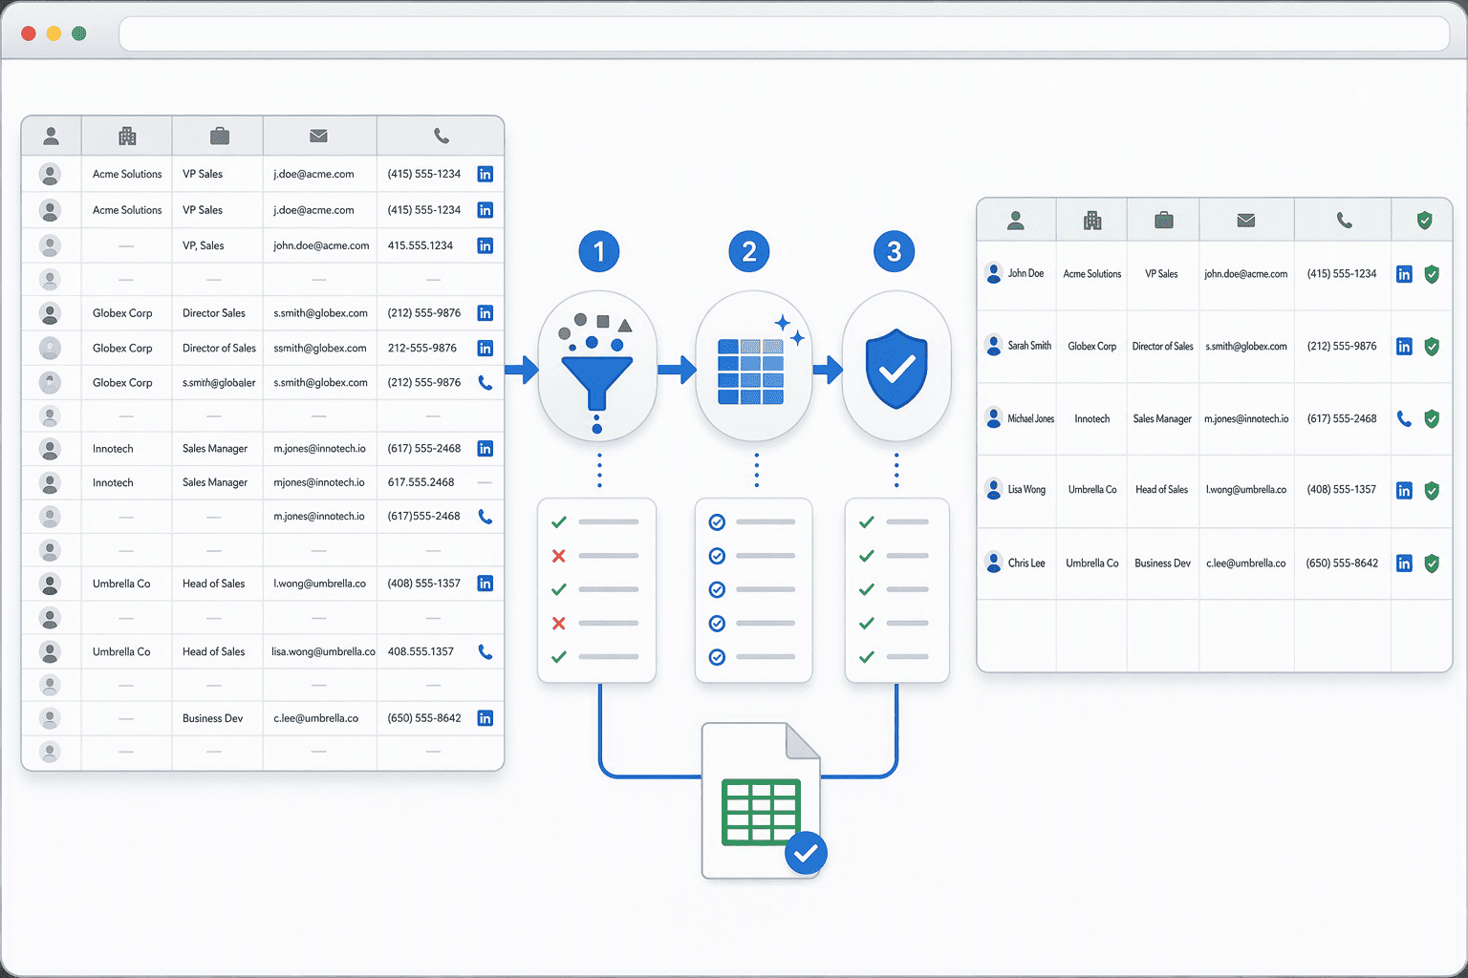The image size is (1468, 978).
Task: Click phone icon in the s.smth@globaler row
Action: tap(486, 383)
